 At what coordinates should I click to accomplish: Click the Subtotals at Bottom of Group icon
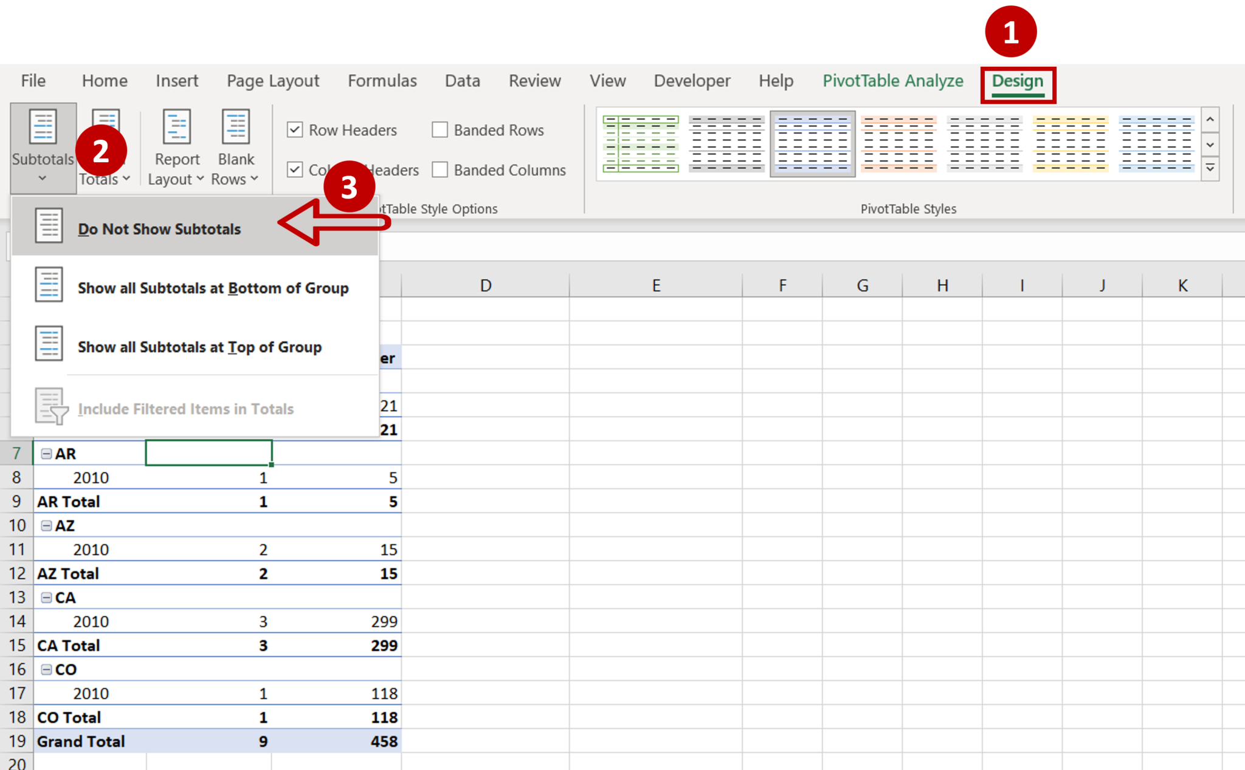click(49, 284)
